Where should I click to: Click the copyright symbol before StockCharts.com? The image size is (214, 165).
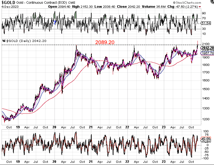185,2
